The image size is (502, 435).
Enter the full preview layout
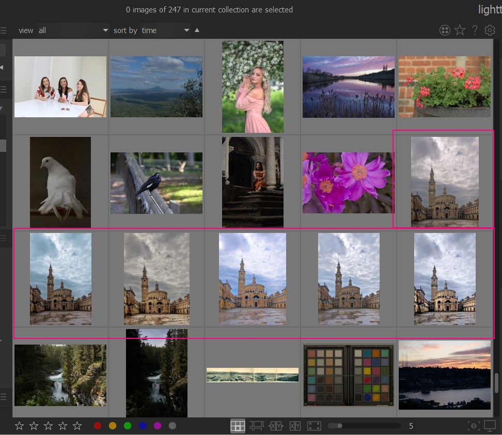coord(314,426)
